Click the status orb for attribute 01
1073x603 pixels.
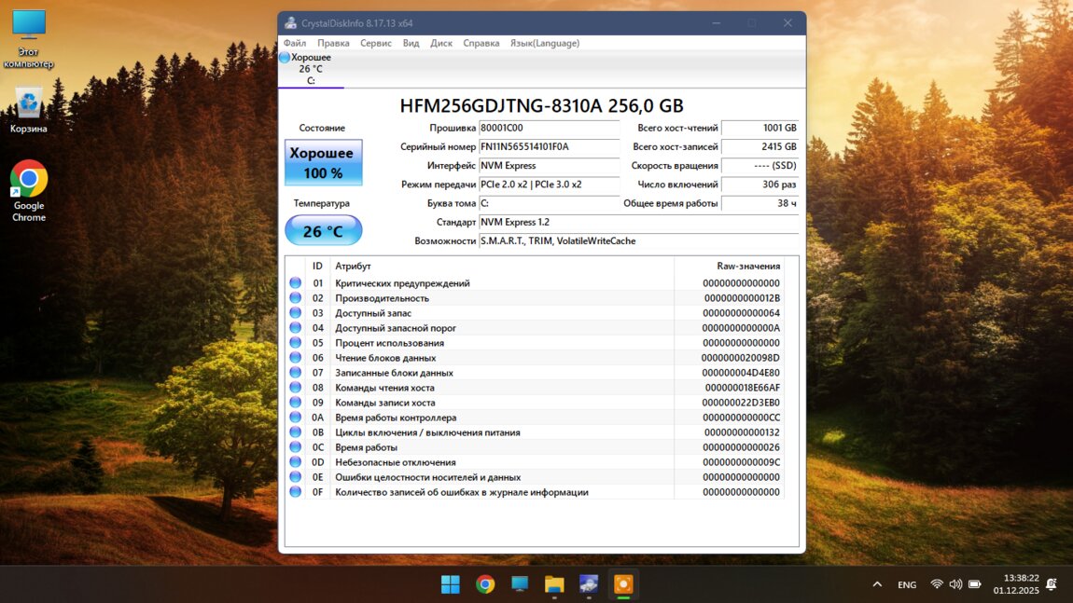tap(296, 283)
